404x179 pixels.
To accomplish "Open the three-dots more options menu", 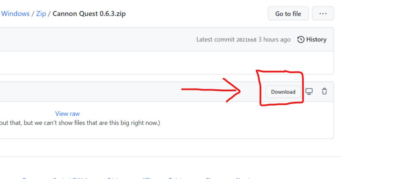I will (x=323, y=14).
